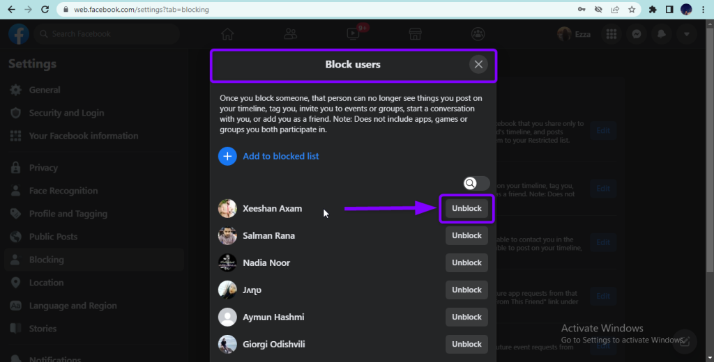The width and height of the screenshot is (714, 362).
Task: Open Face Recognition settings
Action: tap(94, 191)
